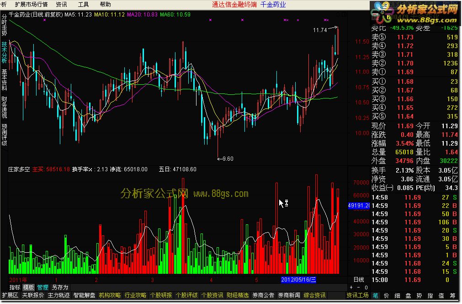Open the 智能解盘 bottom tab
Screen dimensions: 462x304
pos(84,295)
